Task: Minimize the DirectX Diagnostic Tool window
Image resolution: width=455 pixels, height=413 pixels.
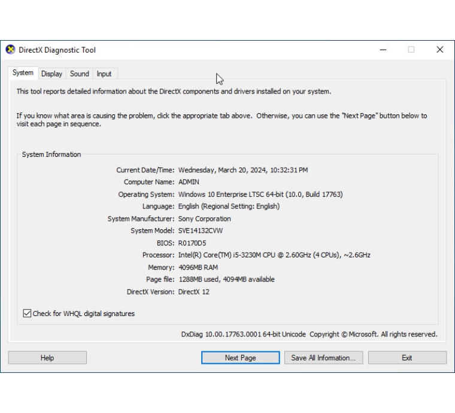Action: click(x=383, y=50)
